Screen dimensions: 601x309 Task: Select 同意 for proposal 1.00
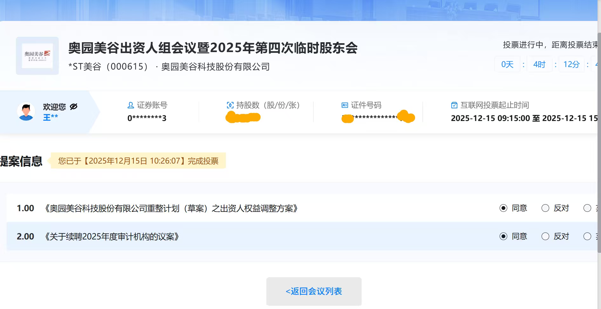[x=503, y=208]
